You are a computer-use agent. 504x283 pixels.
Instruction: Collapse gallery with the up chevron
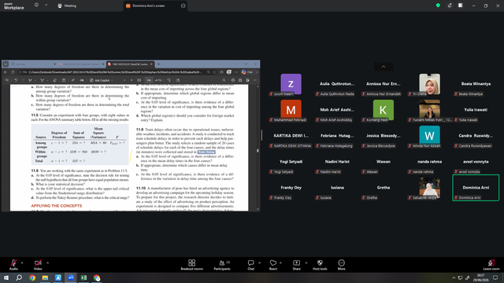tap(384, 67)
